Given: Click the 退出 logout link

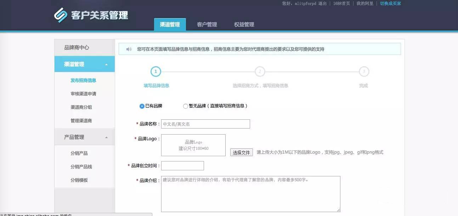Looking at the screenshot, I should 322,4.
